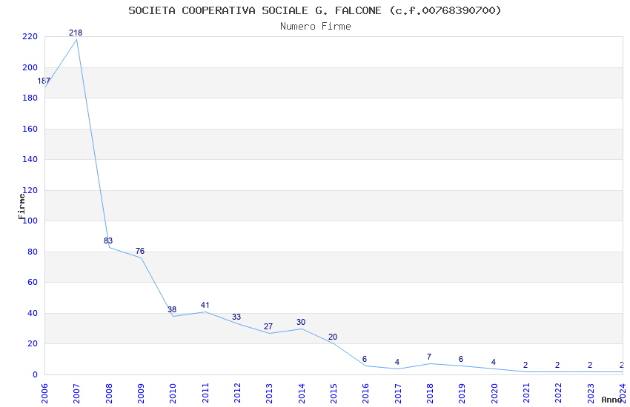Click x-axis year 2015
630x407 pixels.
(x=334, y=393)
